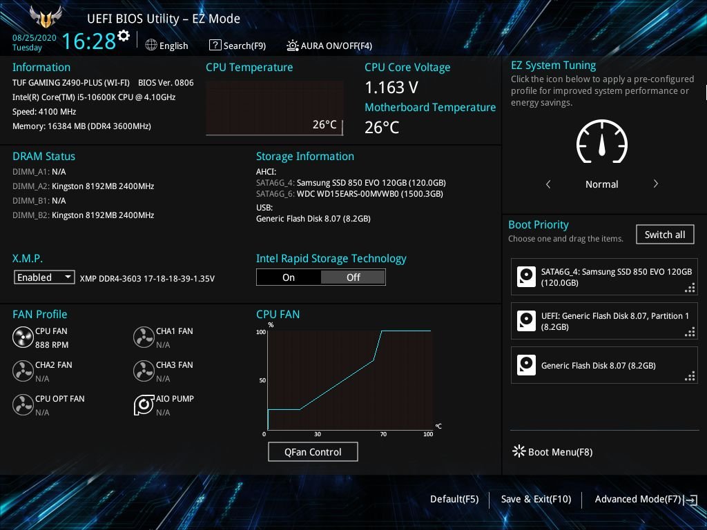Click the Boot Menu star icon
Screen dimensions: 707x530
point(519,451)
